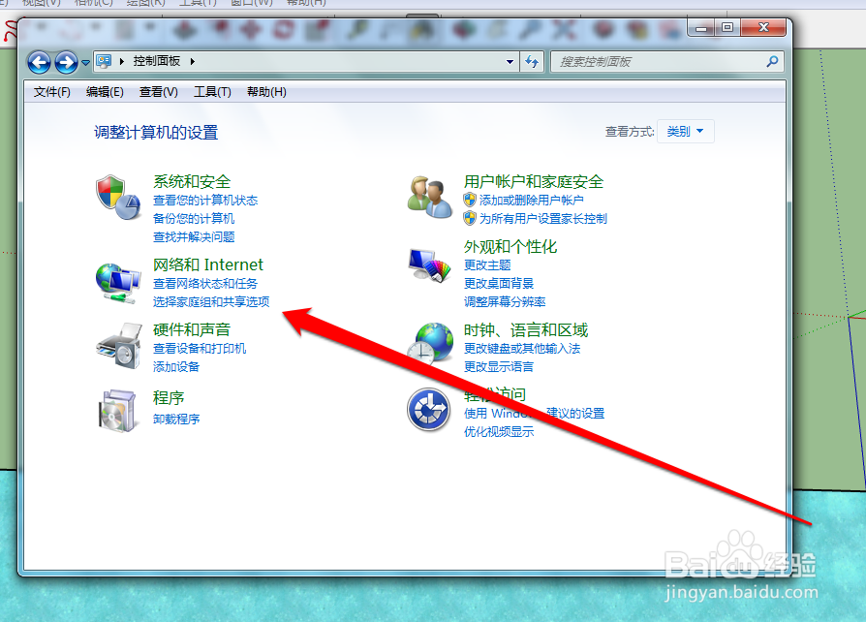Click the 控制面板 breadcrumb
Image resolution: width=866 pixels, height=622 pixels.
click(157, 61)
